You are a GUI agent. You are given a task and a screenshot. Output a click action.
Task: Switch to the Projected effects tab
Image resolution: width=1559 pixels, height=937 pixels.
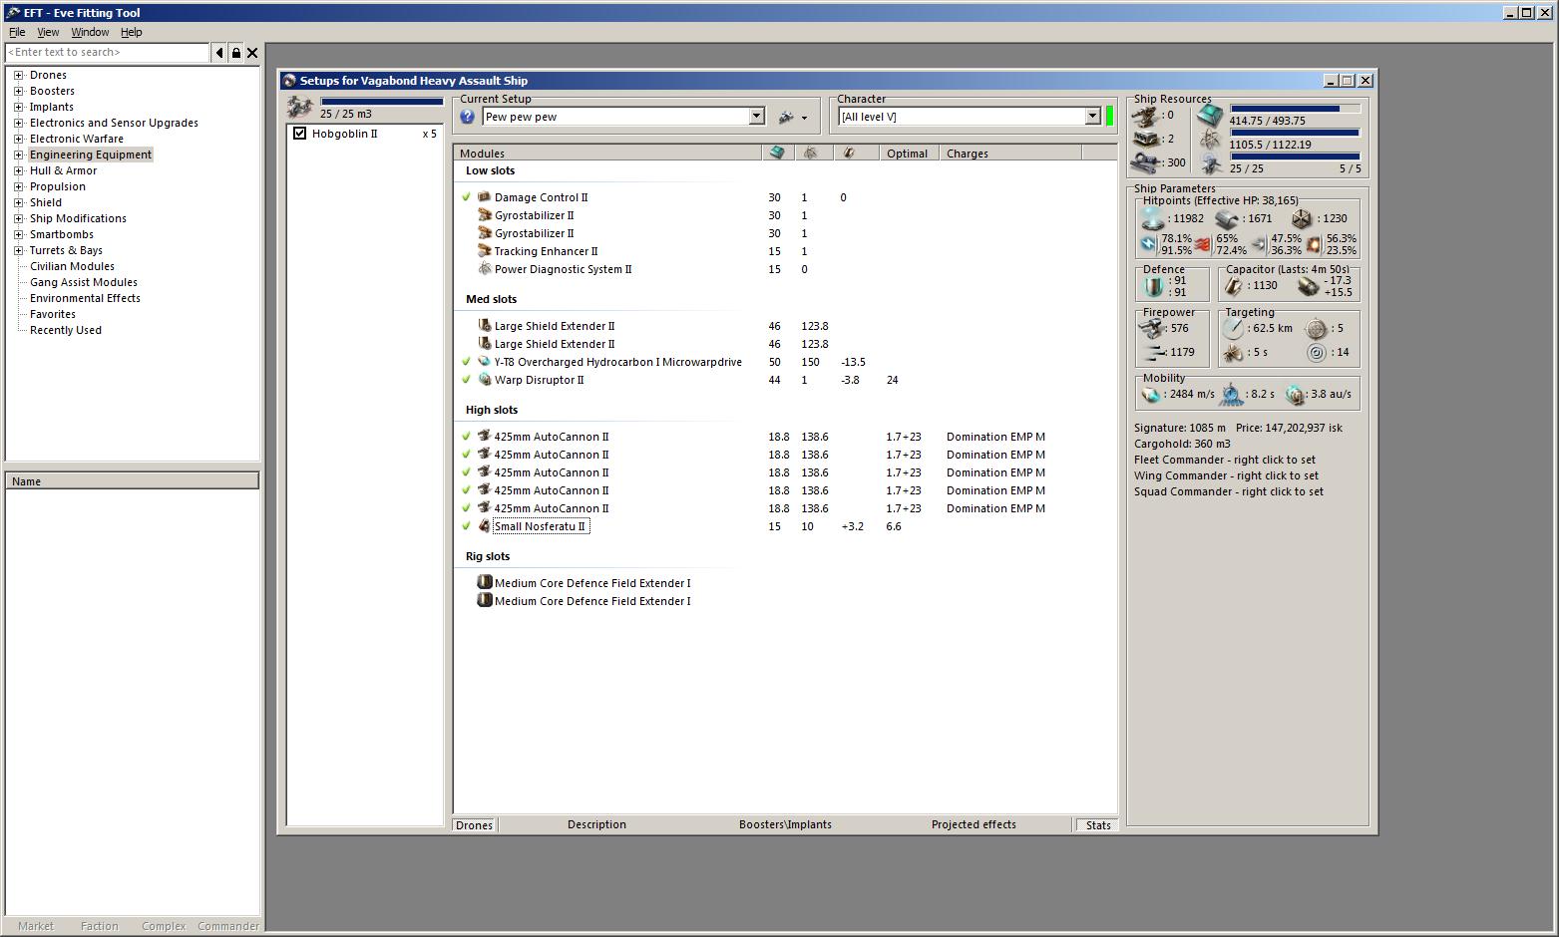(x=974, y=825)
